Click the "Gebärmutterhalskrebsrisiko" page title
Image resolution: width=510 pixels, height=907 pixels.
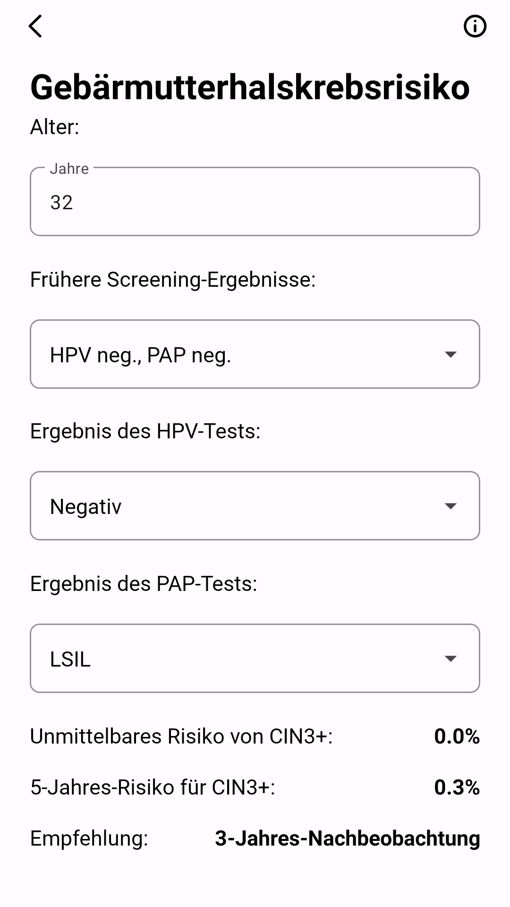[250, 87]
